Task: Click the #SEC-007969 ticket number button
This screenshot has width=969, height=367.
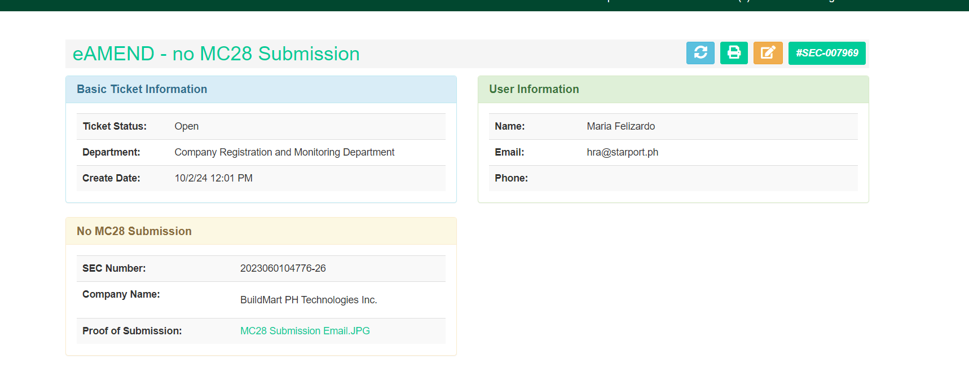Action: 826,53
